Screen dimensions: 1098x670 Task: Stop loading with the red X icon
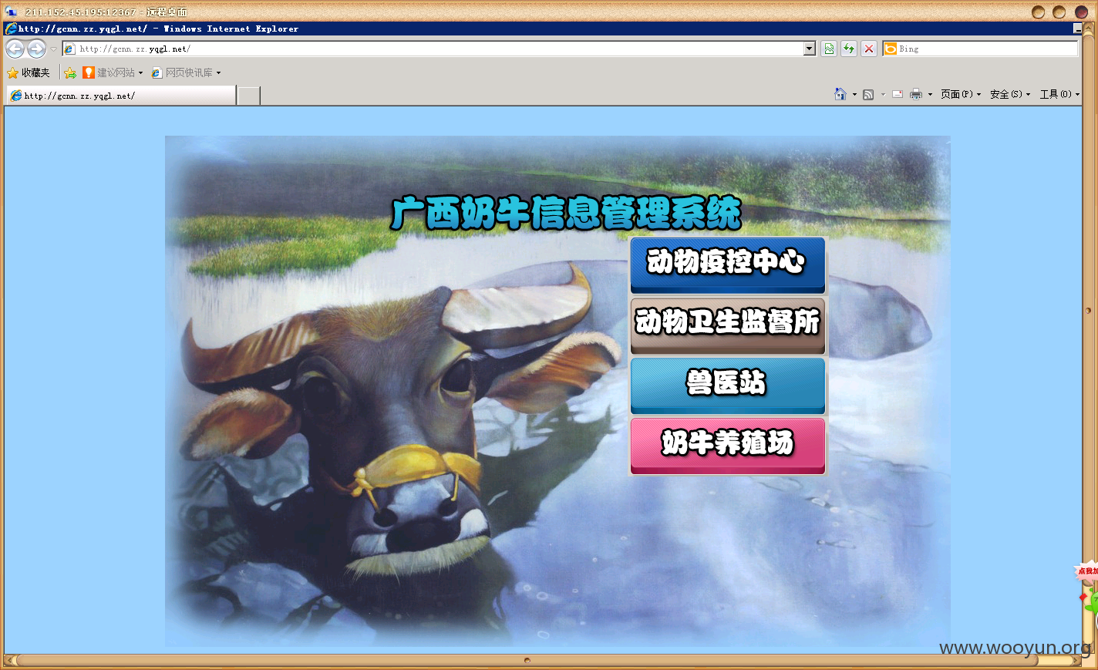click(x=869, y=49)
